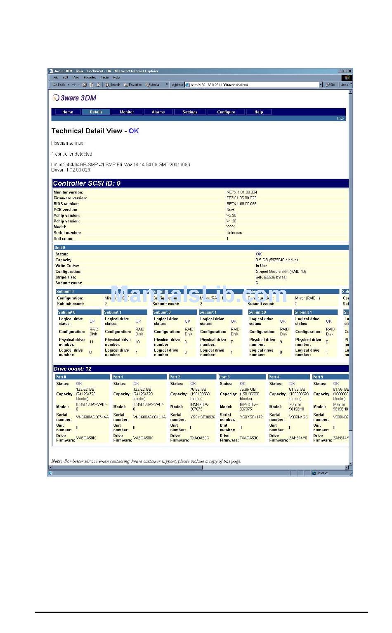Click the 3ware 3DM logo
This screenshot has height=633, width=392.
click(74, 98)
